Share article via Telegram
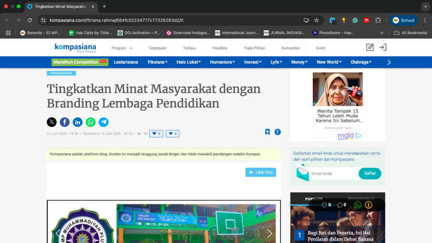This screenshot has height=243, width=432. tap(104, 122)
